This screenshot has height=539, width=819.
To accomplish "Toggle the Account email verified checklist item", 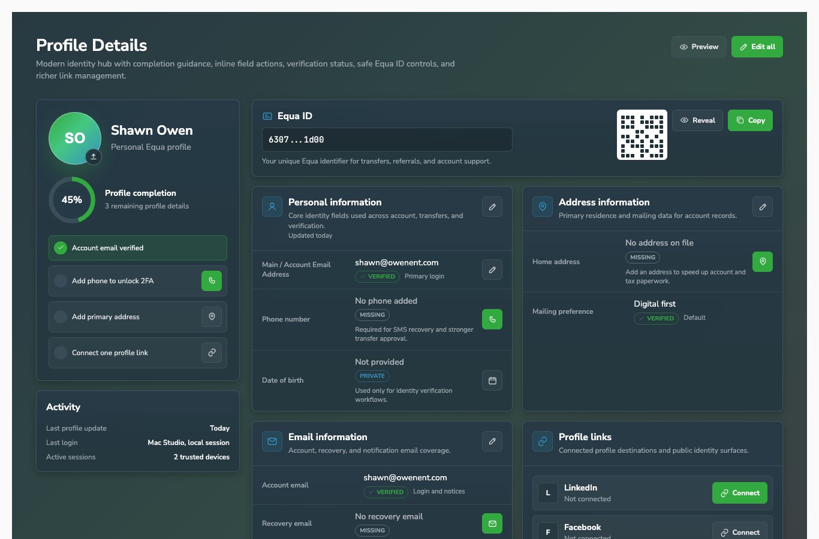I will (138, 248).
